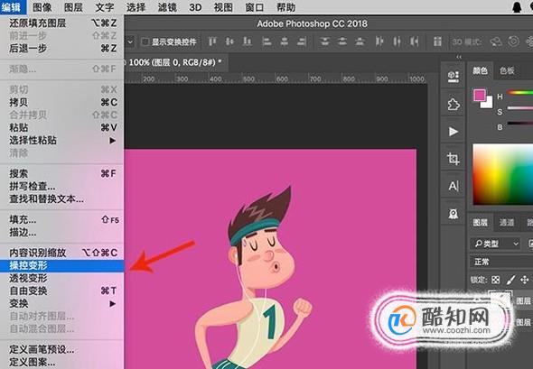533x369 pixels.
Task: Open the Character panel A| icon
Action: coord(454,186)
